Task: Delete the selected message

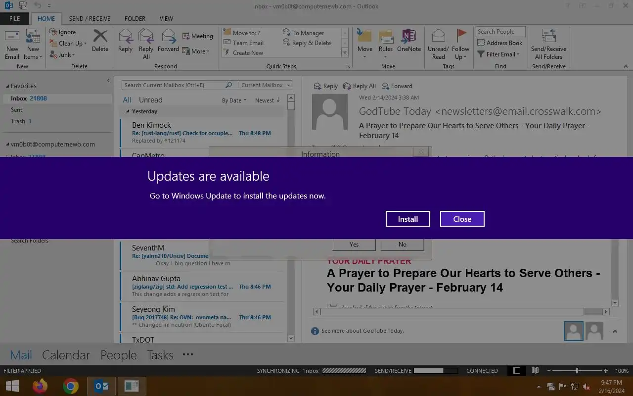Action: click(100, 41)
